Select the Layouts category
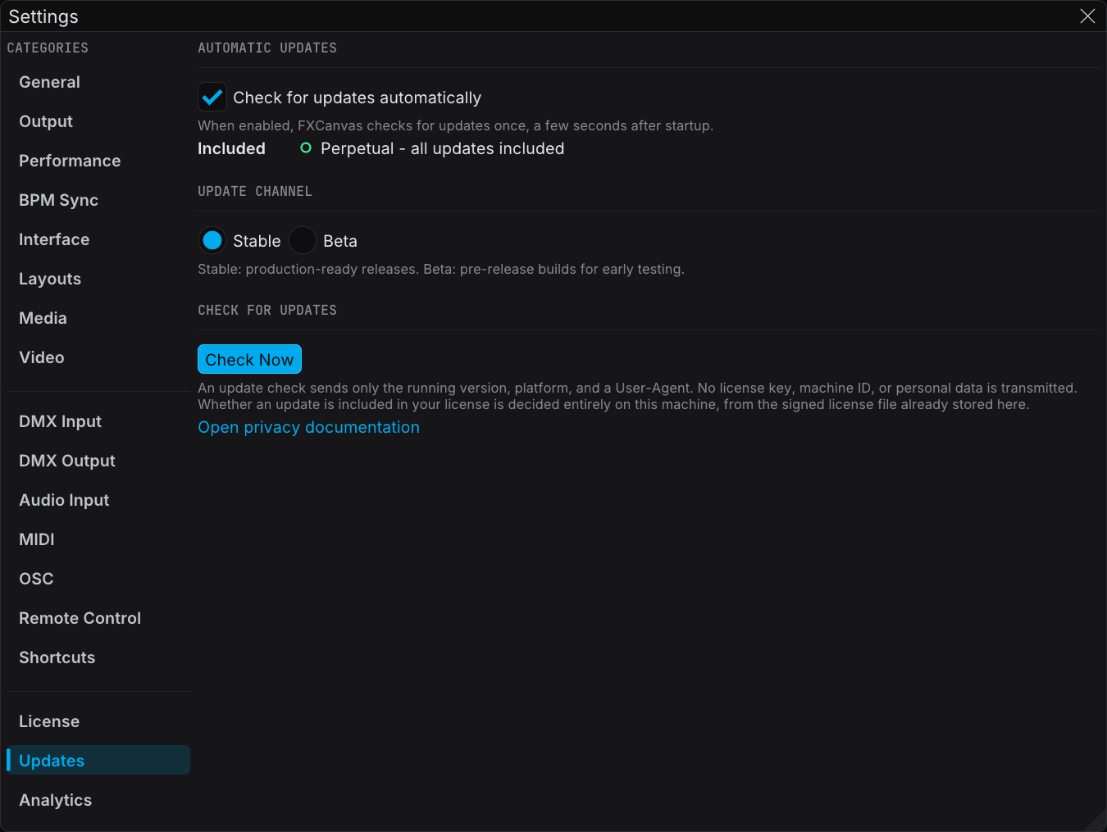The image size is (1107, 832). point(98,279)
